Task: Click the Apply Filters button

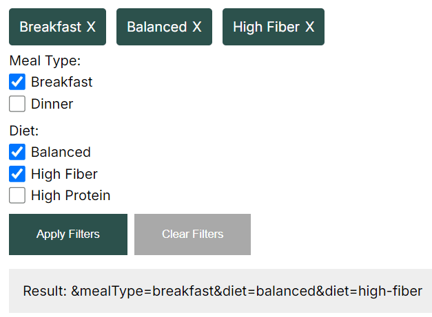Action: click(68, 234)
